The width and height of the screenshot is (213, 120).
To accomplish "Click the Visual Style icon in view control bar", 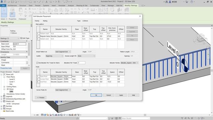I will [x=45, y=115].
